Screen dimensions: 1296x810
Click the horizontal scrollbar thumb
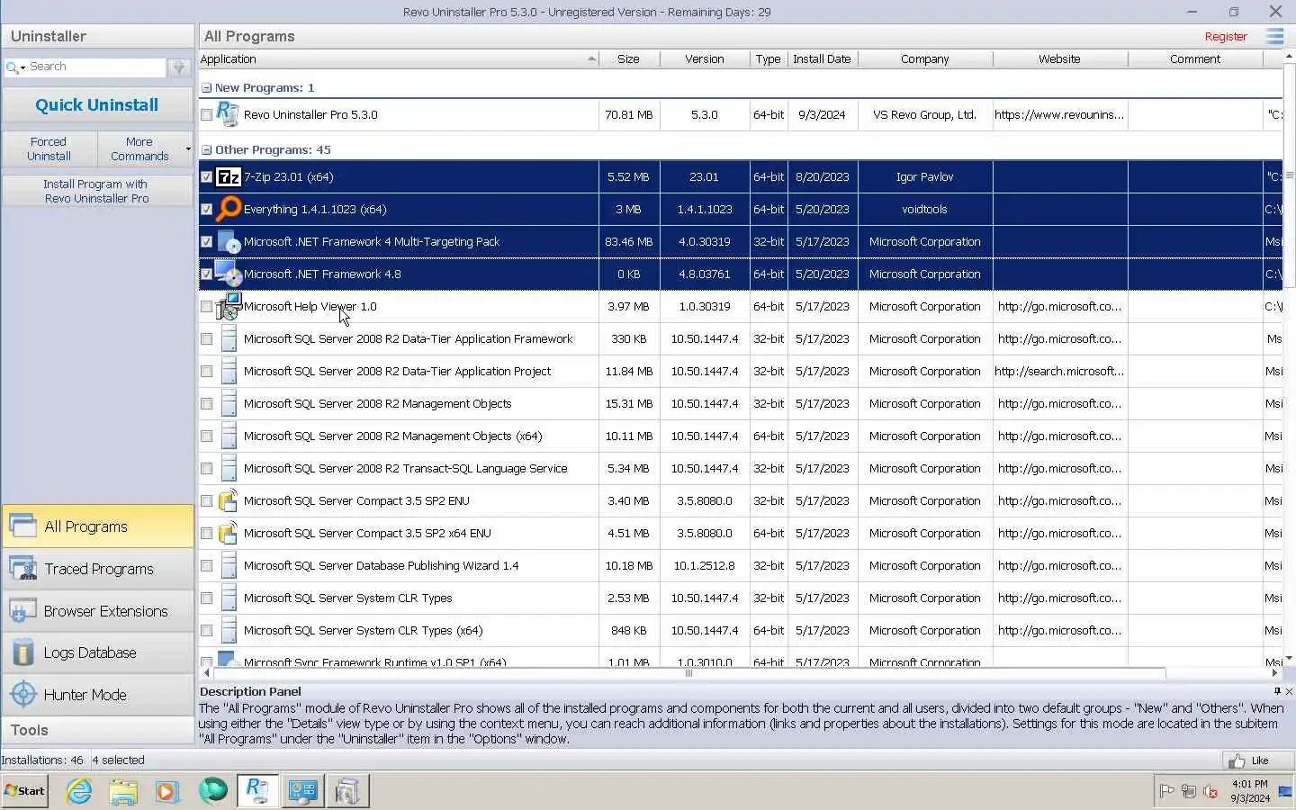click(x=688, y=673)
